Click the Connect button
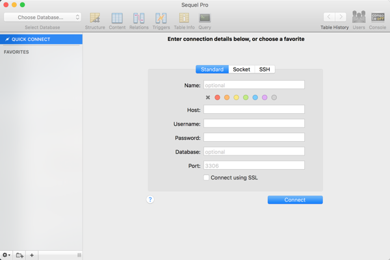This screenshot has height=260, width=390. pyautogui.click(x=295, y=200)
